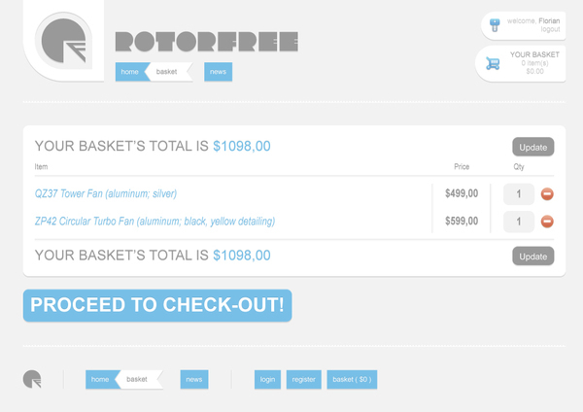583x412 pixels.
Task: Click the footer register button
Action: [x=304, y=379]
